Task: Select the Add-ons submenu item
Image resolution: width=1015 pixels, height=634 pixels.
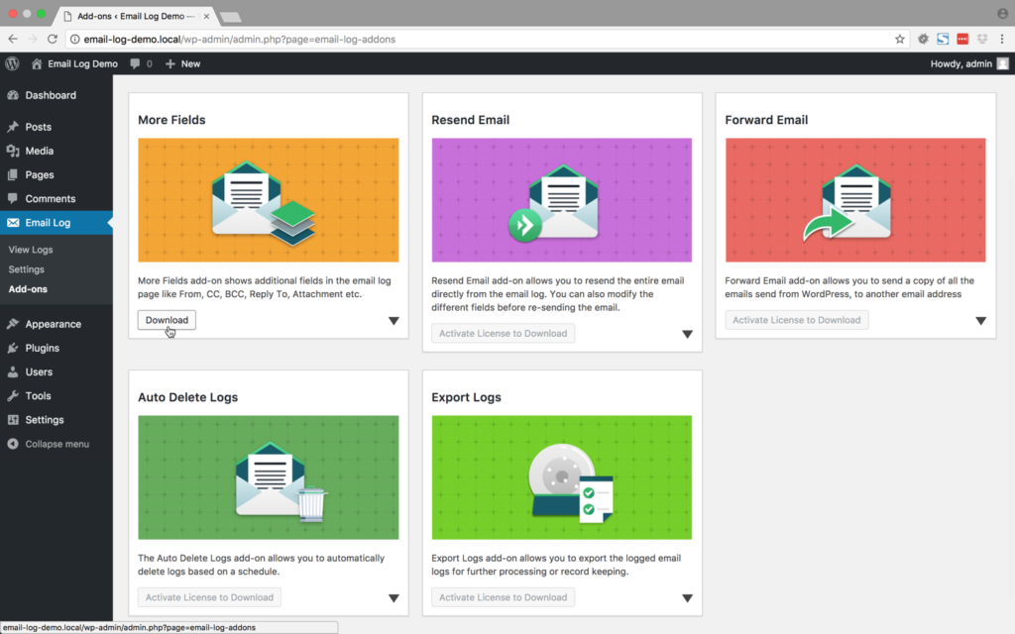Action: point(28,289)
